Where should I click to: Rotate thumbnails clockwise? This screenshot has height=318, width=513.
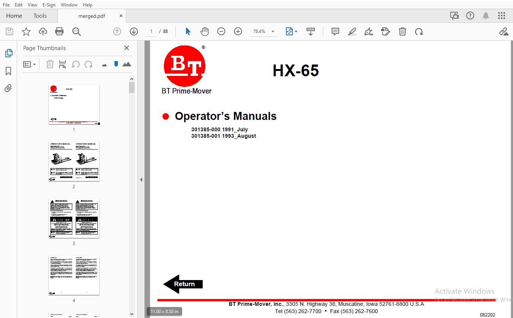pyautogui.click(x=89, y=64)
